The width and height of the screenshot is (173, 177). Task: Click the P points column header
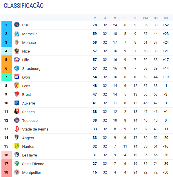point(95,18)
